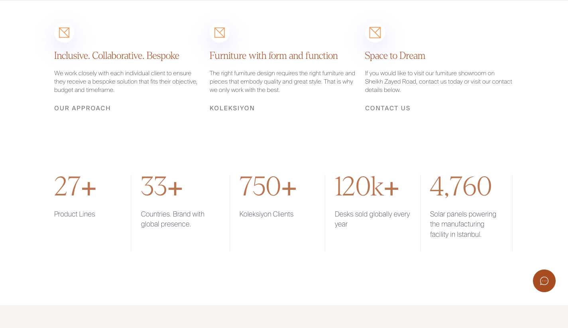Viewport: 568px width, 328px height.
Task: Click the icon above Space to Dream
Action: pos(375,33)
